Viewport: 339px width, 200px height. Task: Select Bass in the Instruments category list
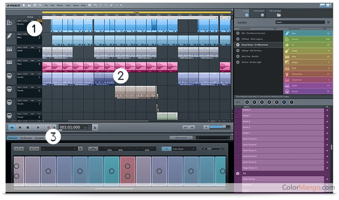[x=308, y=33]
